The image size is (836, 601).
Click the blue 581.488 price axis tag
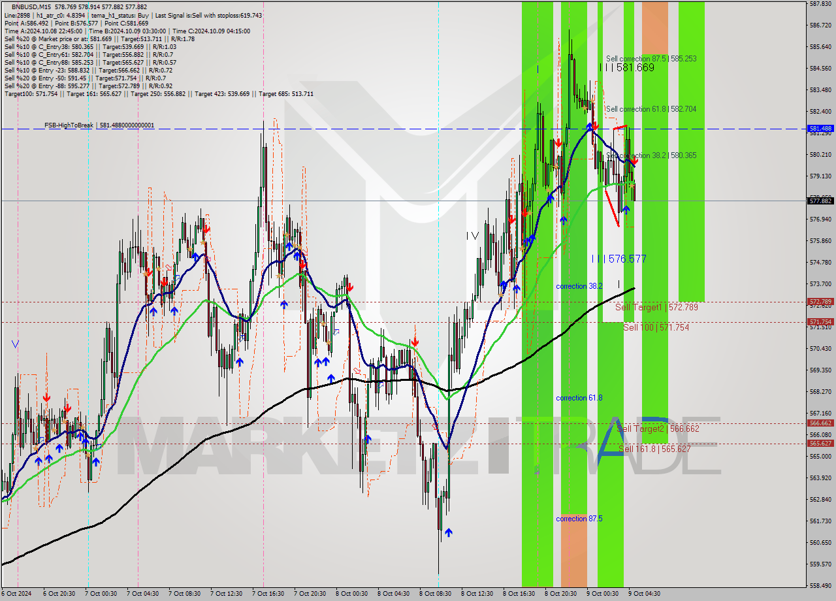(x=820, y=129)
